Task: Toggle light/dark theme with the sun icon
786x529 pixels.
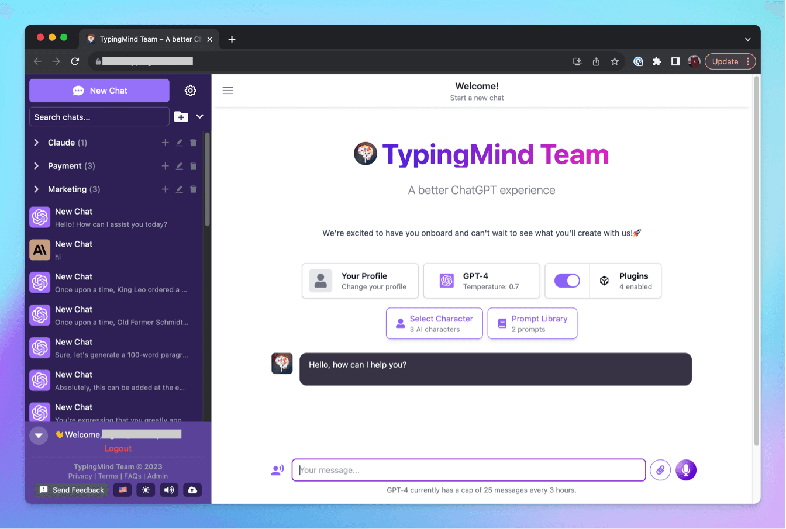Action: click(146, 490)
